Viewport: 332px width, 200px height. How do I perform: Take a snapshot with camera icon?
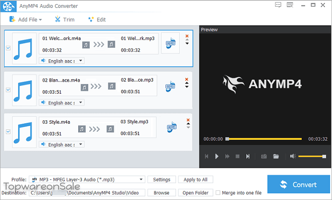(x=264, y=156)
